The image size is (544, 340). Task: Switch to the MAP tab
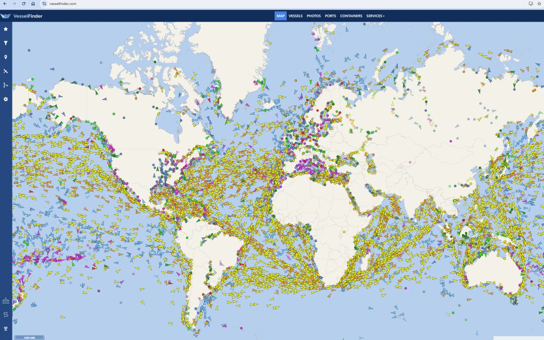click(x=280, y=16)
